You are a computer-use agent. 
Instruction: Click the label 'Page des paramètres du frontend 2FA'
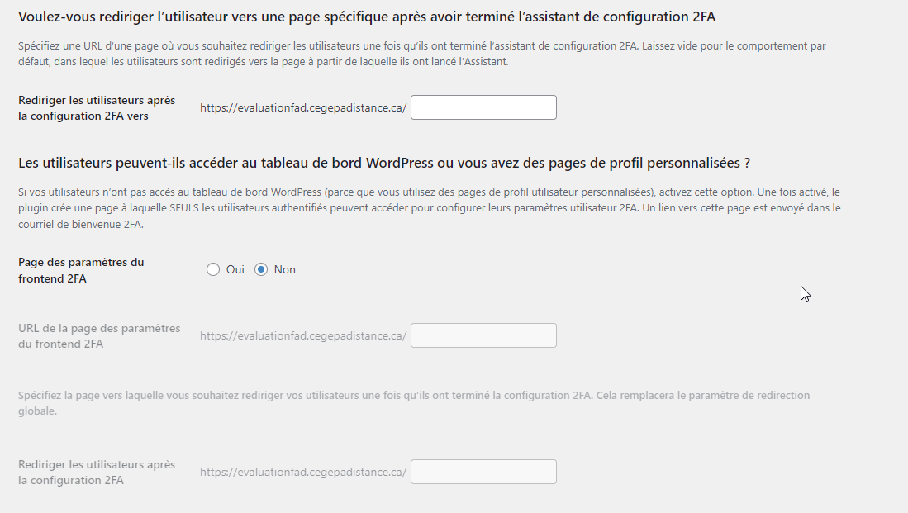[81, 270]
